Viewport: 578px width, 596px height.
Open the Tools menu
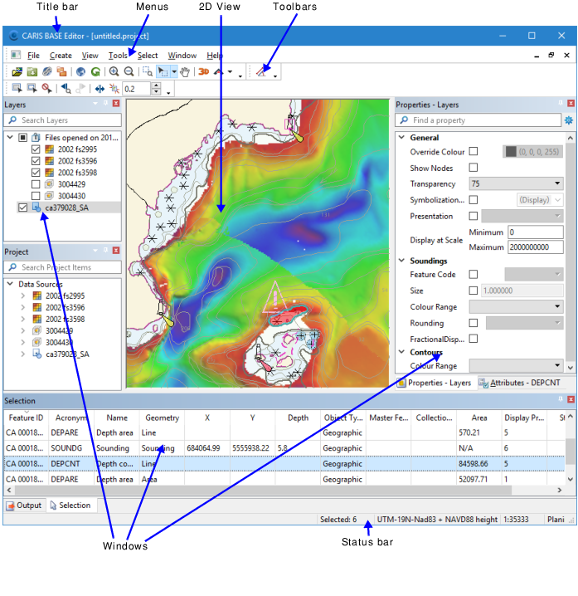point(118,56)
